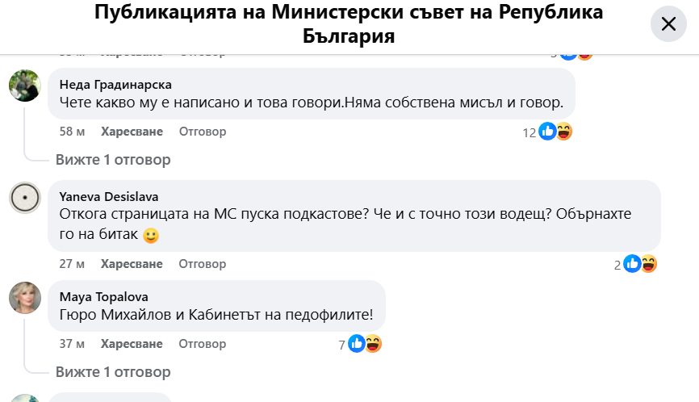Like Yaneva Desislava's comment
The width and height of the screenshot is (699, 402).
pos(132,264)
